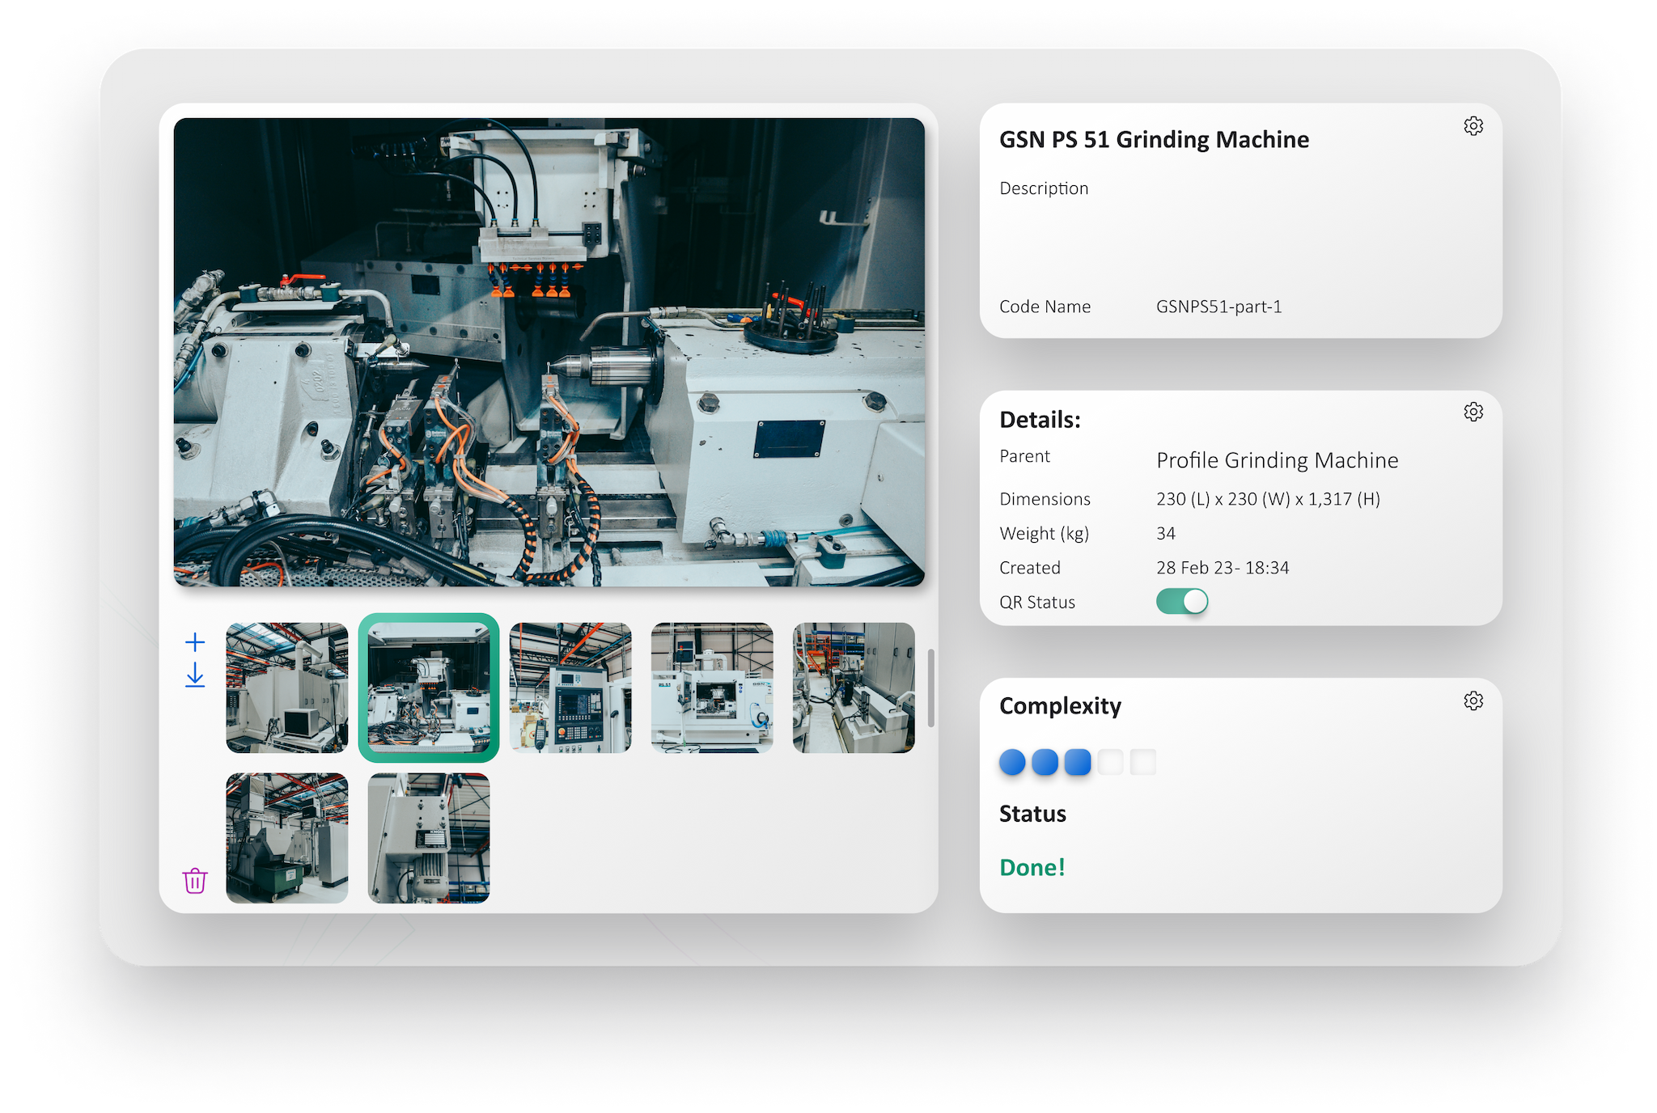The width and height of the screenshot is (1657, 1113).
Task: Click the trash icon to delete image
Action: [x=195, y=880]
